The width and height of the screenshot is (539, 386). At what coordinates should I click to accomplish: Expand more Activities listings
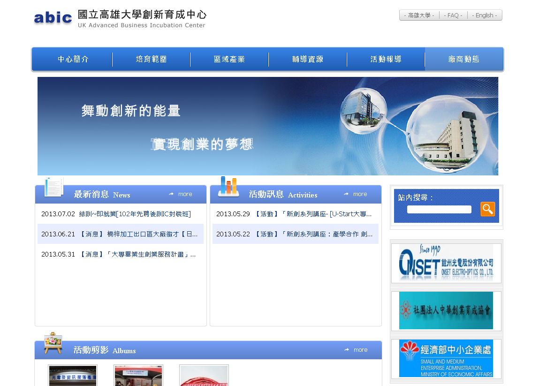click(x=356, y=194)
